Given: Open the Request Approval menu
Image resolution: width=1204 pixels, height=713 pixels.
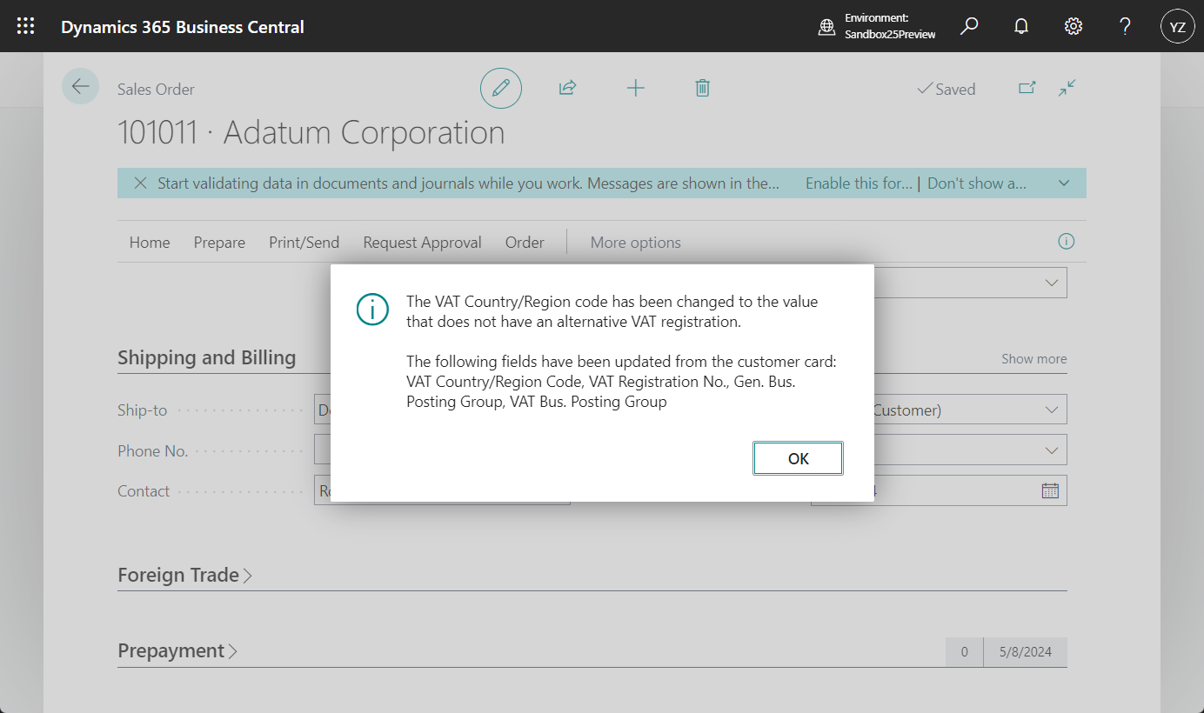Looking at the screenshot, I should point(422,242).
